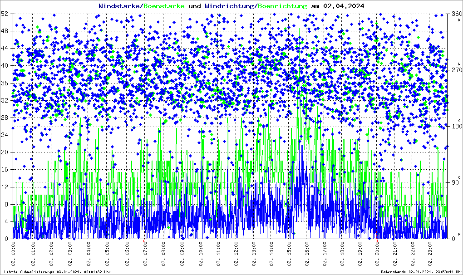Click time label '02. 19:00'
463x275 pixels.
(360, 254)
